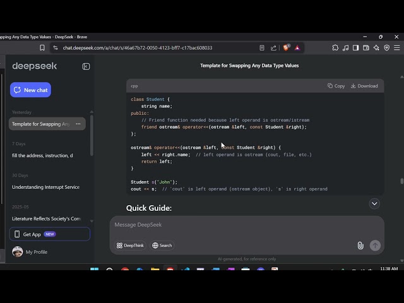This screenshot has height=303, width=404.
Task: Open My Profile
Action: (x=37, y=252)
